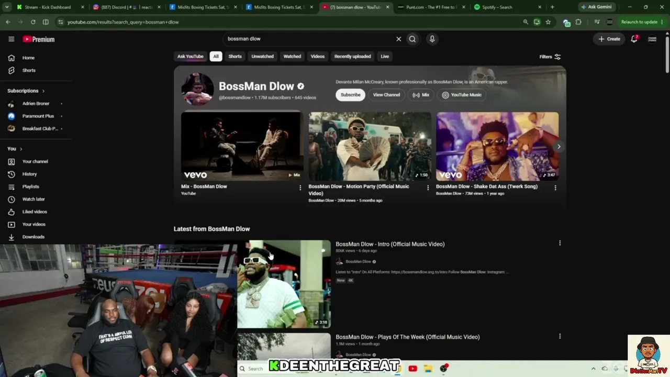Open a new browser tab

tap(552, 7)
